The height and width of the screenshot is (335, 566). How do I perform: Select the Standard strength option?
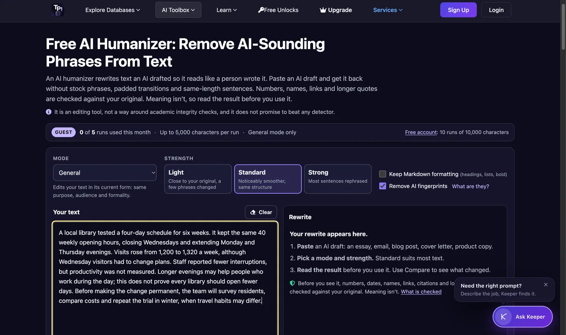pos(268,179)
